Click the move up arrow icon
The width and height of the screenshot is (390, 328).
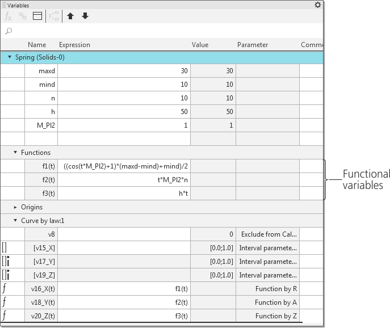tap(70, 16)
